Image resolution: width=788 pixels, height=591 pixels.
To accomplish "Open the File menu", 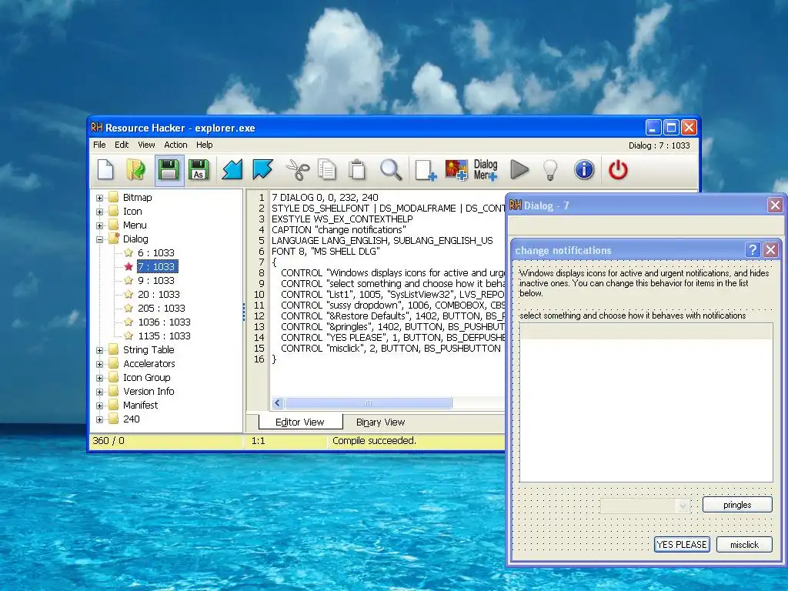I will tap(99, 145).
